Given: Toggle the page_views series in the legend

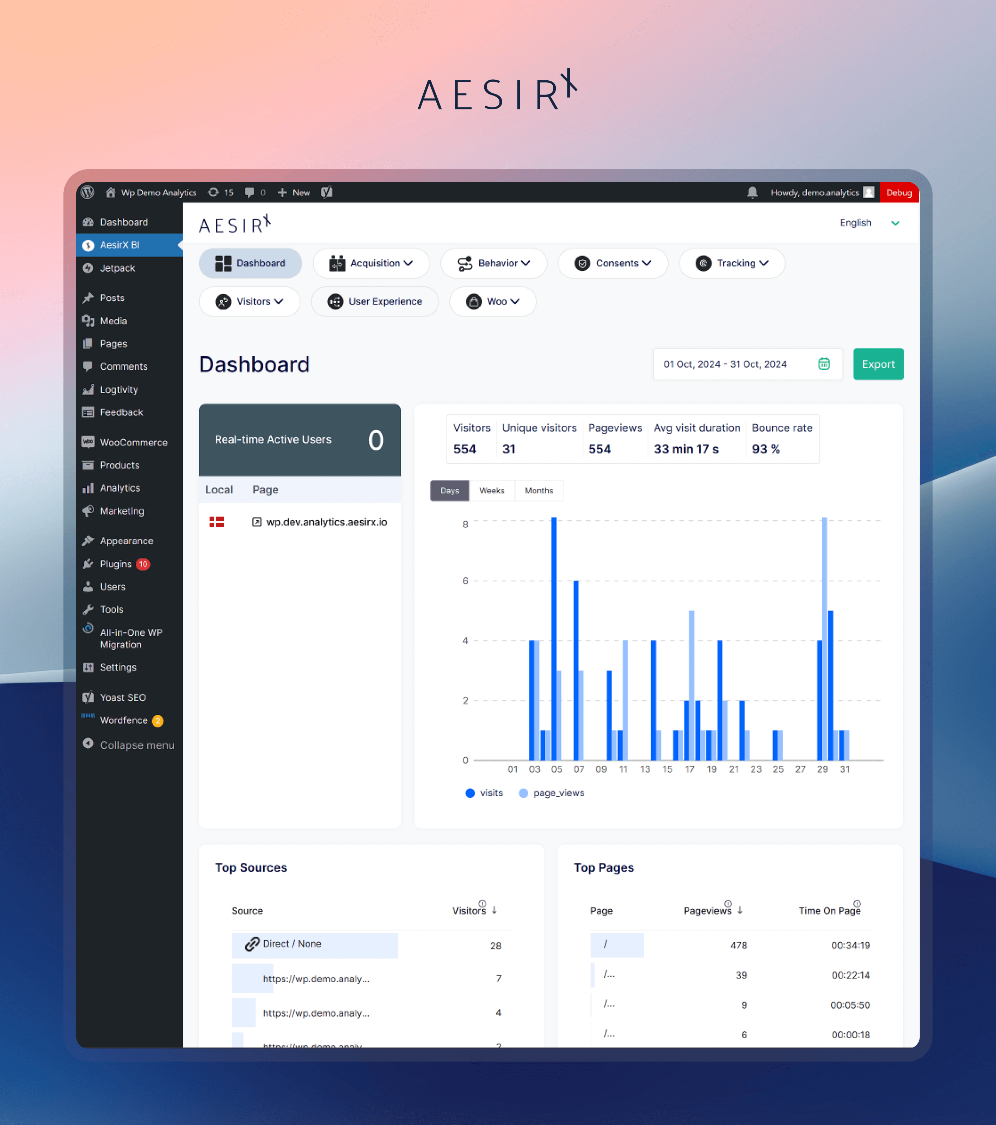Looking at the screenshot, I should point(551,793).
